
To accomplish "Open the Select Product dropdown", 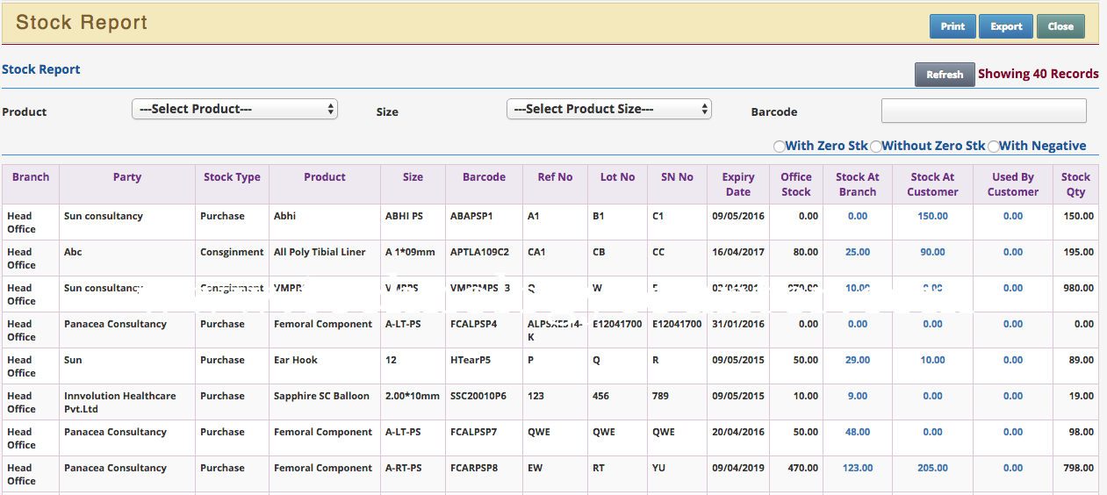I will click(x=235, y=109).
